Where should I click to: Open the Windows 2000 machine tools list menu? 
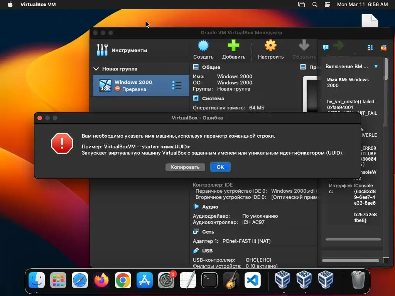(x=177, y=86)
